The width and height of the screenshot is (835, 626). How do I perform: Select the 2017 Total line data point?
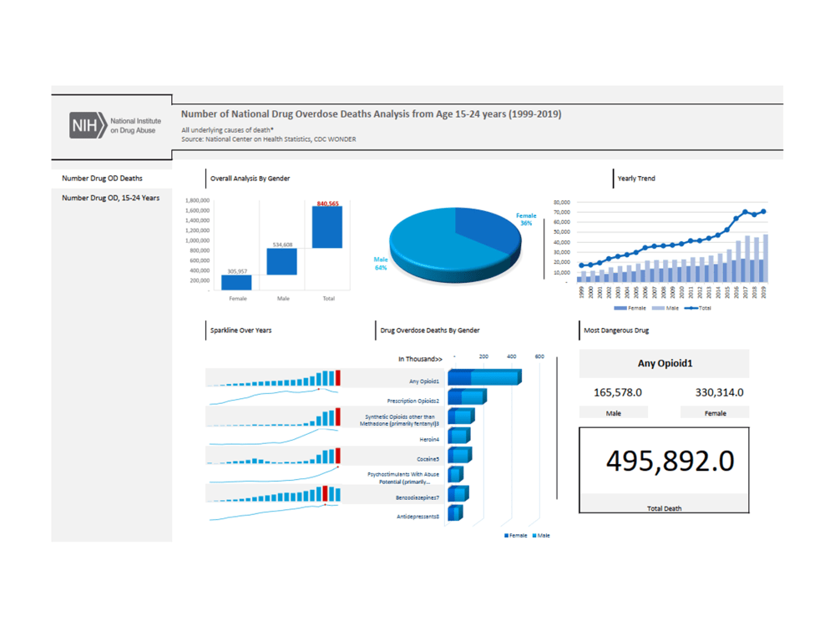pos(745,212)
